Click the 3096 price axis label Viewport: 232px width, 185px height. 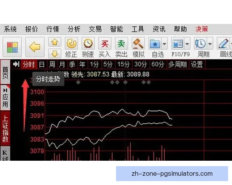tap(37, 104)
